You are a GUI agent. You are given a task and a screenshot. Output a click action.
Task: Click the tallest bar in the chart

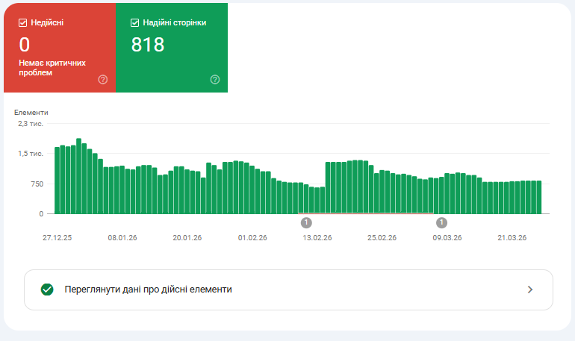(79, 176)
